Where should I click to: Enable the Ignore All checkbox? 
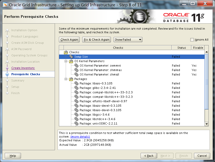192,40
